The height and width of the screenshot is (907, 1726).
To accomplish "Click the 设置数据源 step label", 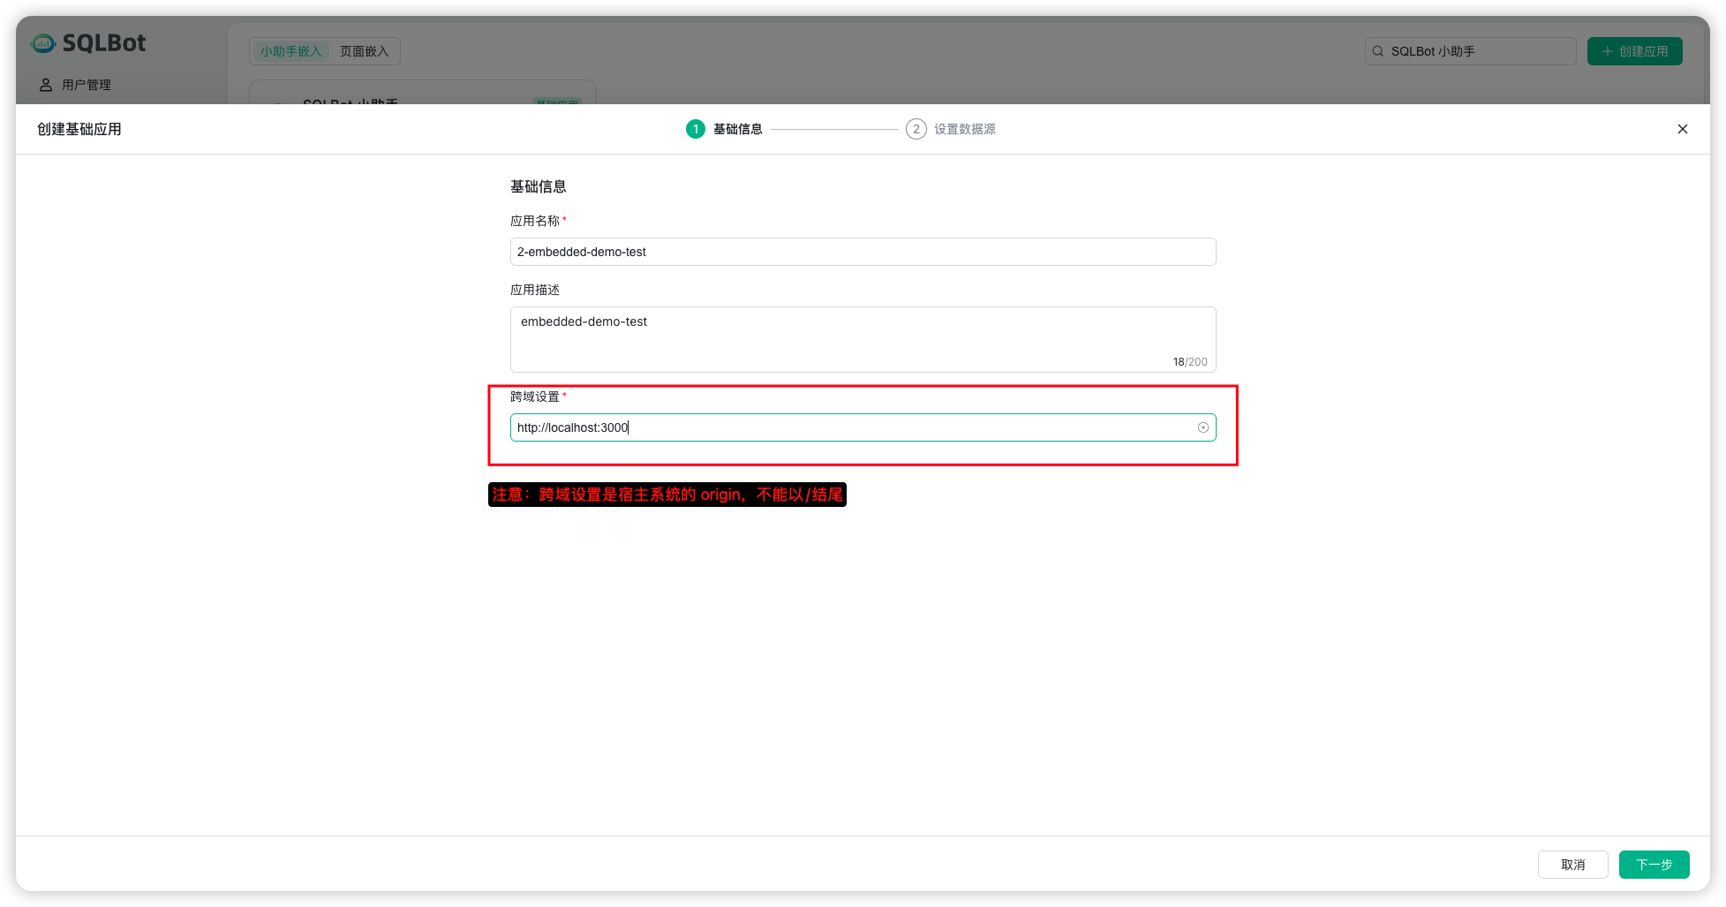I will (964, 129).
